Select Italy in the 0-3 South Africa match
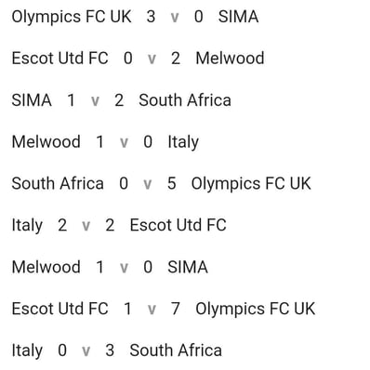Image resolution: width=370 pixels, height=370 pixels. click(27, 351)
